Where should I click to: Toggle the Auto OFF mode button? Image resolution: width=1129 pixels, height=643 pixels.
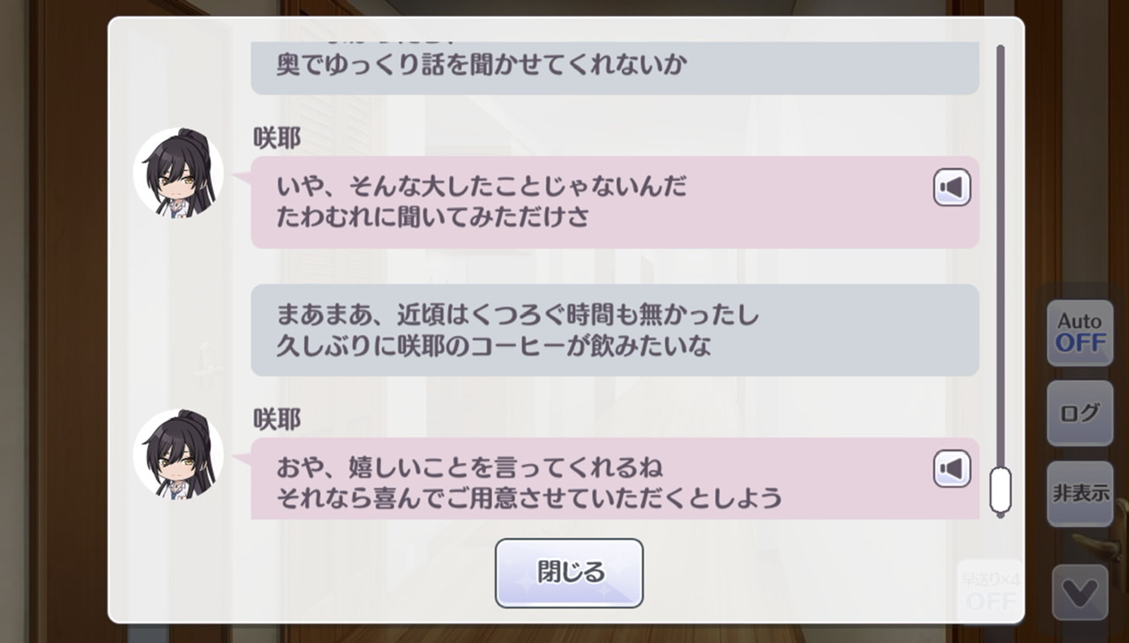(1080, 333)
